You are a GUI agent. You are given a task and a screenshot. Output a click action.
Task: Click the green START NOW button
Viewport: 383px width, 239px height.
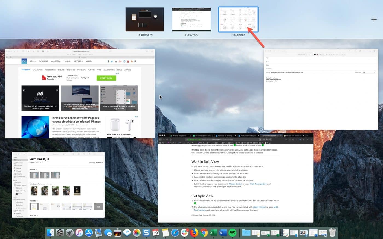[106, 78]
